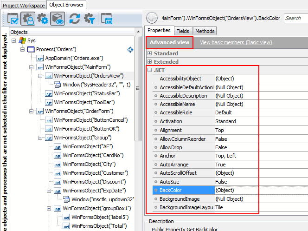308x231 pixels.
Task: Click the gear with funnel filter icon
Action: click(89, 19)
